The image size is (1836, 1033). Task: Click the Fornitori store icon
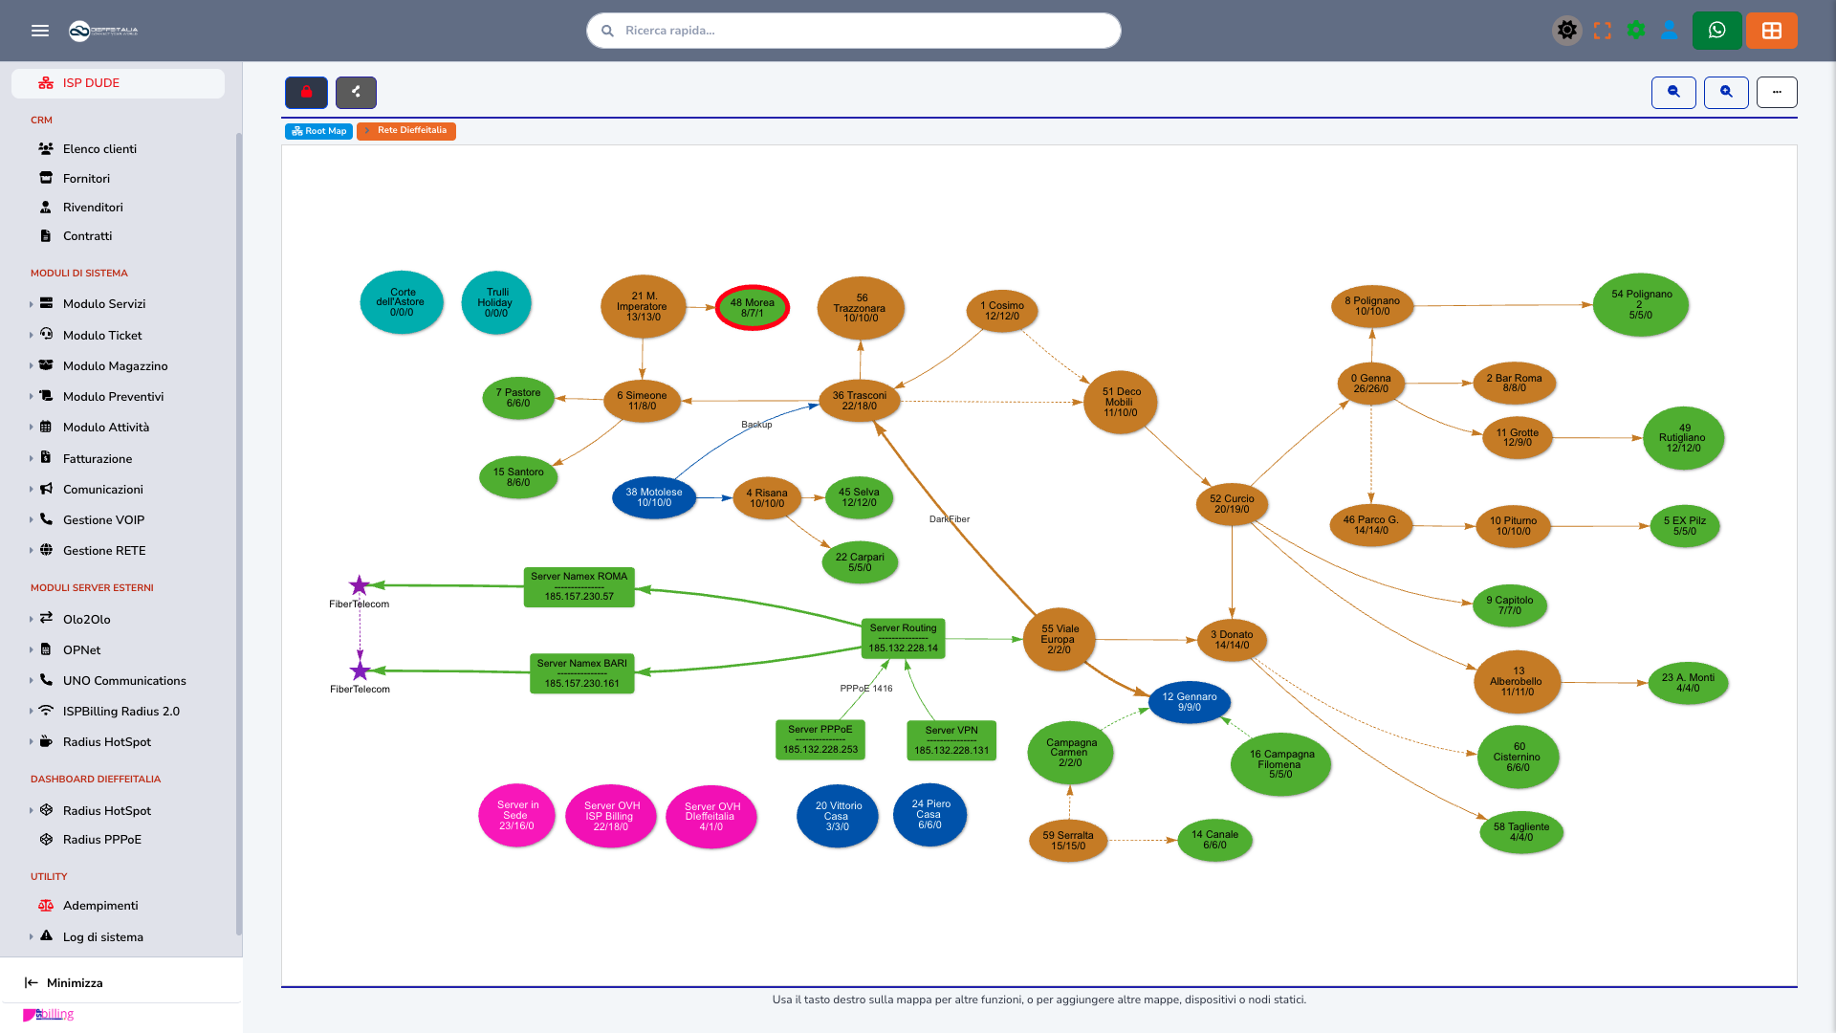[46, 178]
